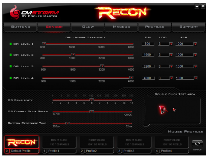Click the Profile1 name field
The height and width of the screenshot is (158, 209).
pyautogui.click(x=62, y=151)
